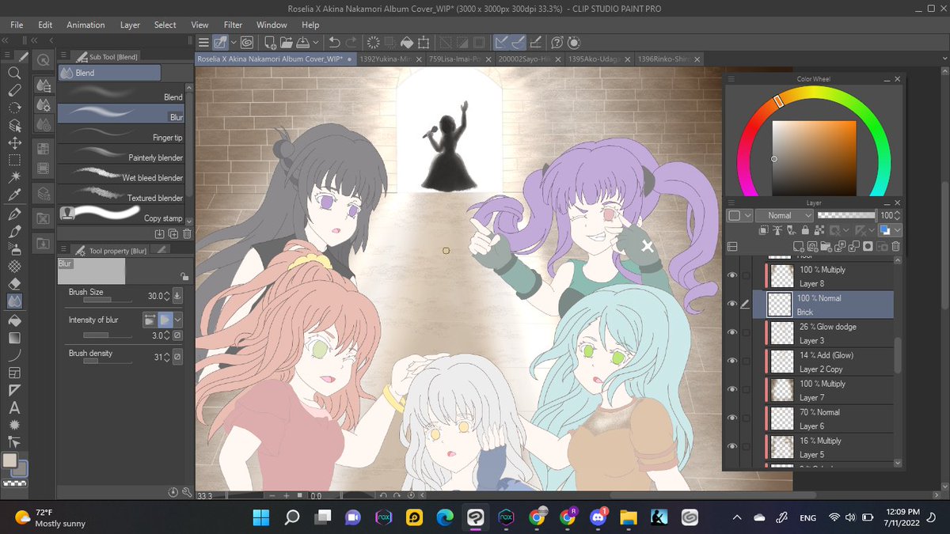950x534 pixels.
Task: Switch to 200002Sayo-Hik document tab
Action: pyautogui.click(x=529, y=59)
